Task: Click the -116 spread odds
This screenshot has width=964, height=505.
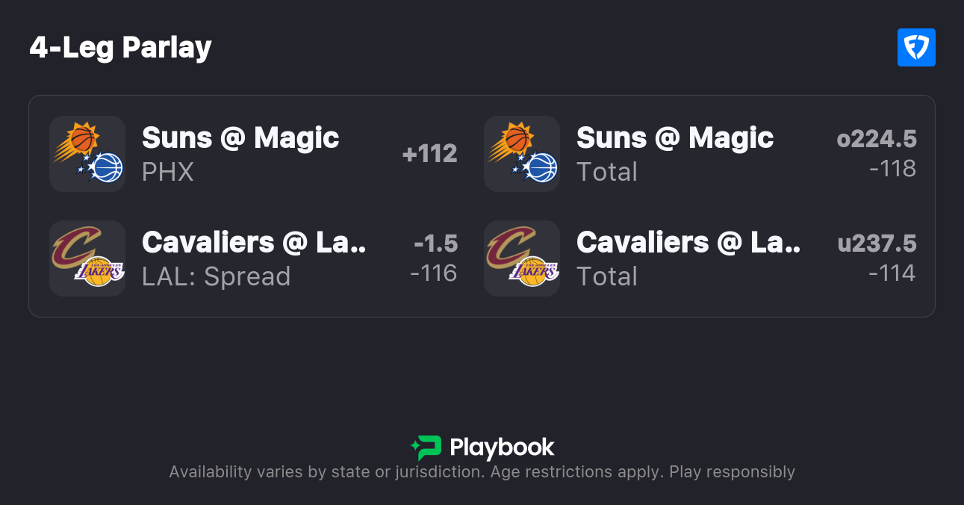Action: pos(433,273)
